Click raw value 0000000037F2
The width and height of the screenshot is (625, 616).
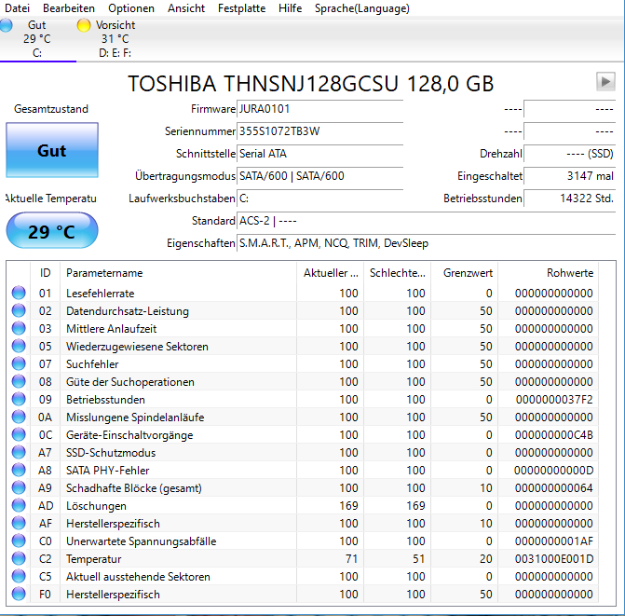click(x=554, y=400)
